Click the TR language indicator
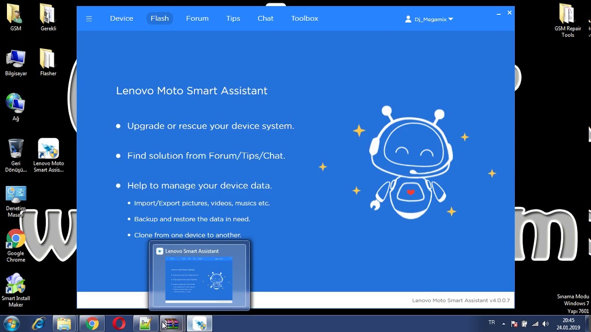The image size is (591, 332). point(492,323)
